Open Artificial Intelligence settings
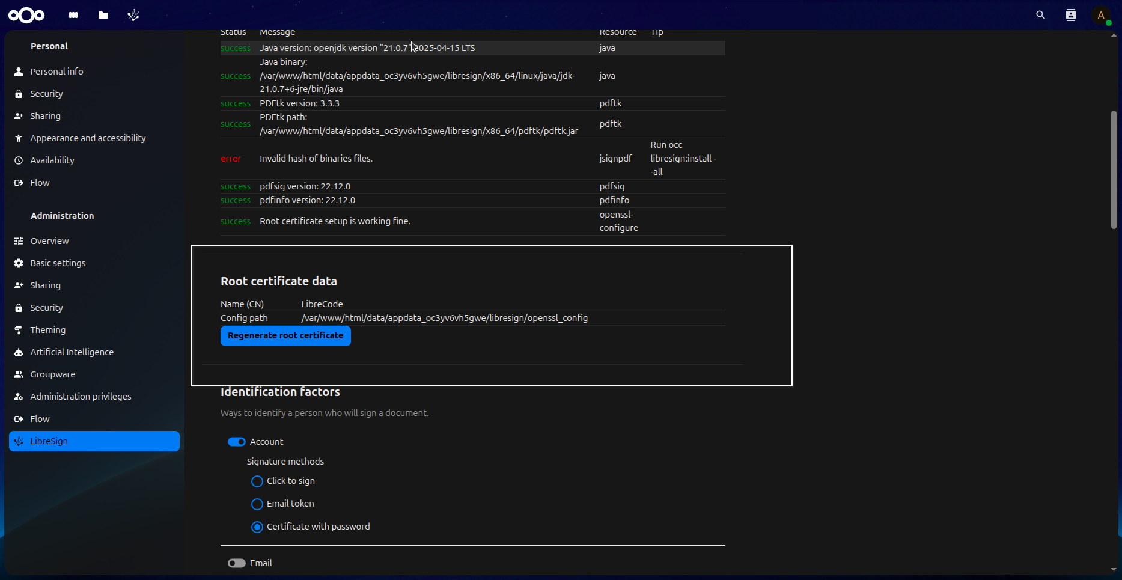1122x580 pixels. click(x=94, y=352)
